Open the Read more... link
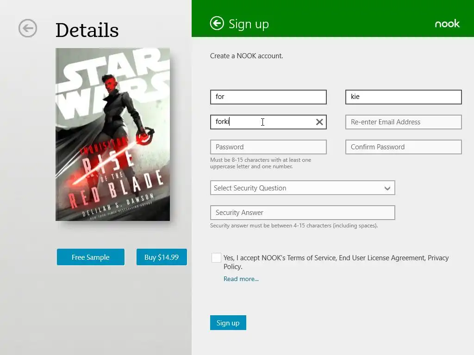474x355 pixels. click(241, 279)
